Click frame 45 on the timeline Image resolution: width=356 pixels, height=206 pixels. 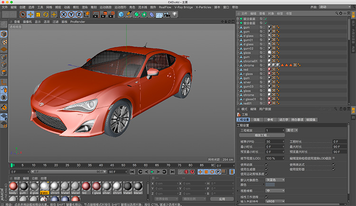click(x=112, y=165)
